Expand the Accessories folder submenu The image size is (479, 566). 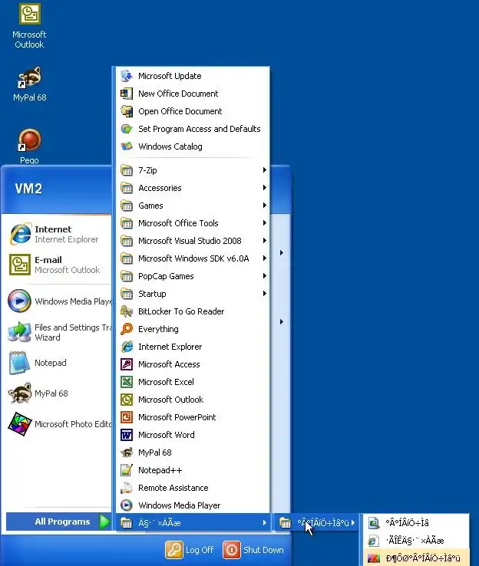click(x=193, y=188)
